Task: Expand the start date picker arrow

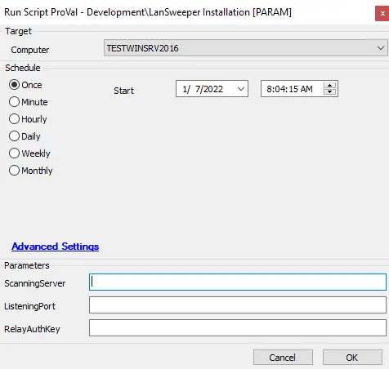Action: [241, 89]
